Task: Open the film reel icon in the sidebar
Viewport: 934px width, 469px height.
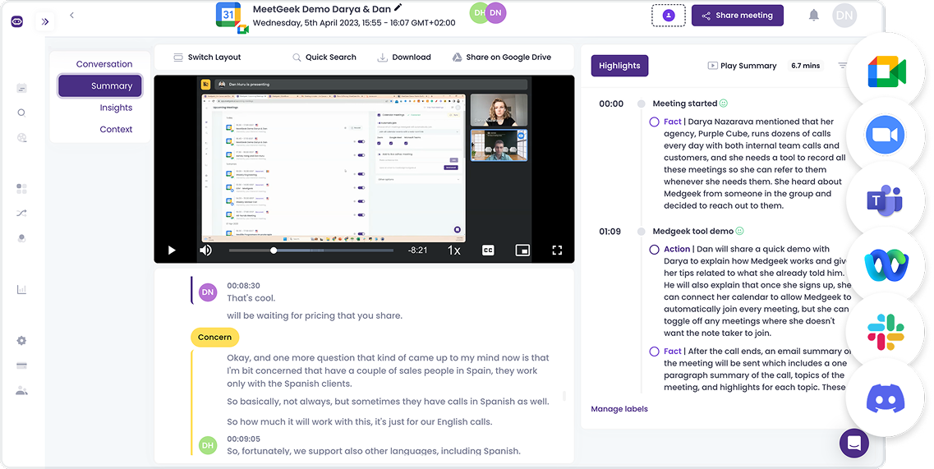Action: point(21,138)
